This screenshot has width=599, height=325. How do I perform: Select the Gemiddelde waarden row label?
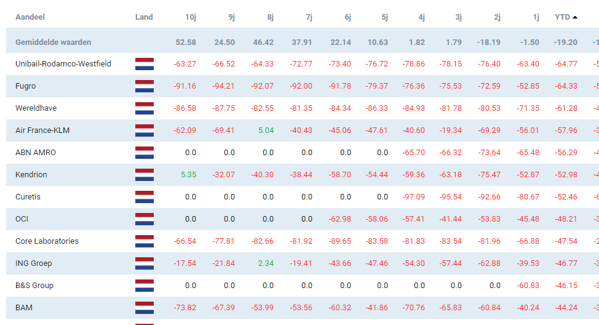click(x=53, y=42)
